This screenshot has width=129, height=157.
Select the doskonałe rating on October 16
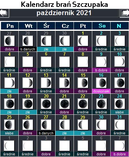click(101, 91)
